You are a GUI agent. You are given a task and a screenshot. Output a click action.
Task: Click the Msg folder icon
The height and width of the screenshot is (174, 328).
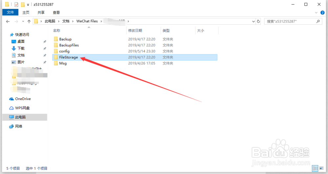tap(56, 63)
